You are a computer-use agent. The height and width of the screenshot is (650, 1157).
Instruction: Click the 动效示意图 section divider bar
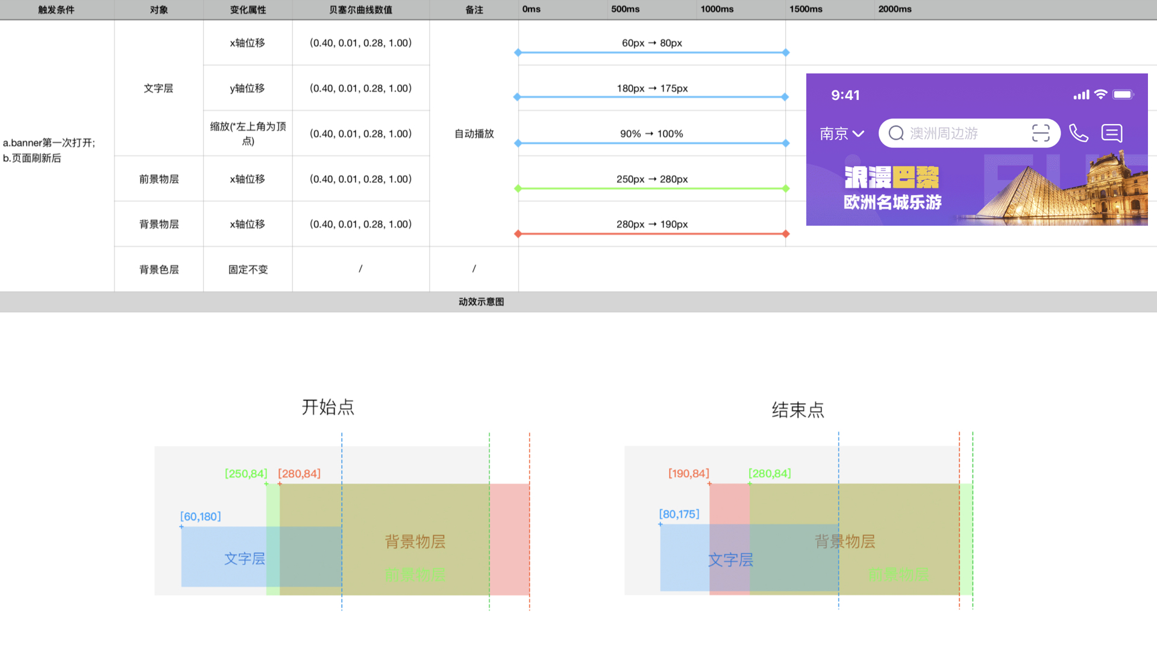[481, 302]
